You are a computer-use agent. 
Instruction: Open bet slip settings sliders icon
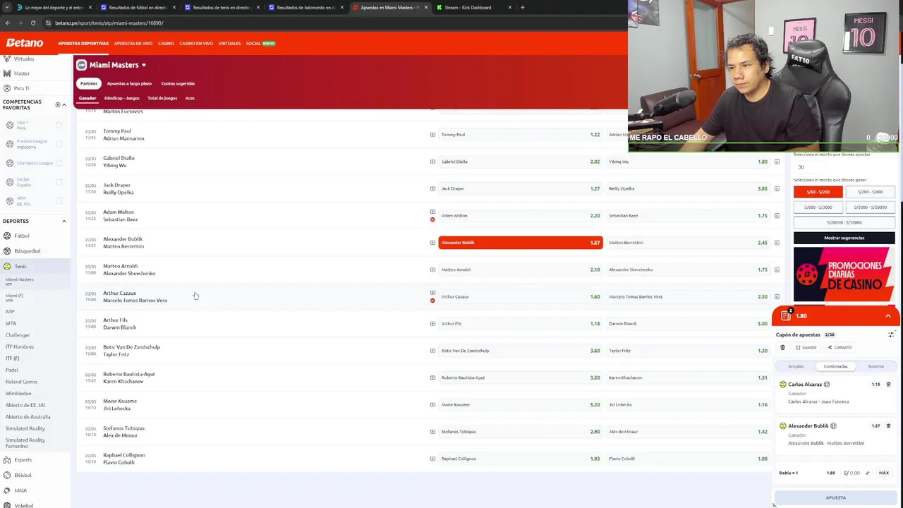coord(891,334)
